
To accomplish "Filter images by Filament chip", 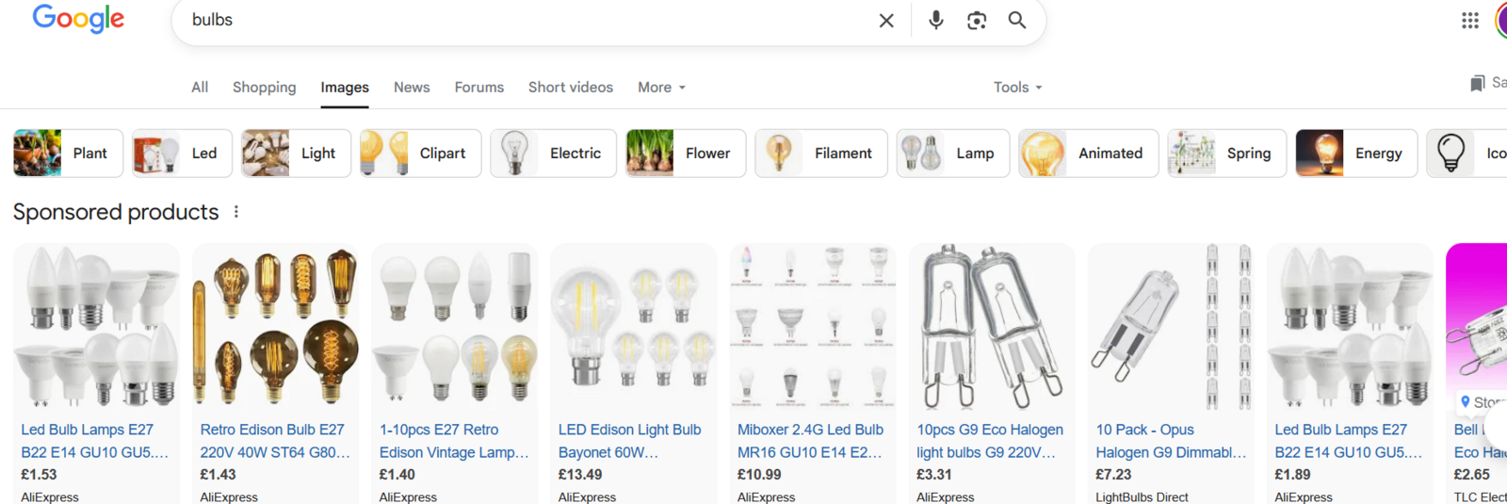I will [821, 154].
